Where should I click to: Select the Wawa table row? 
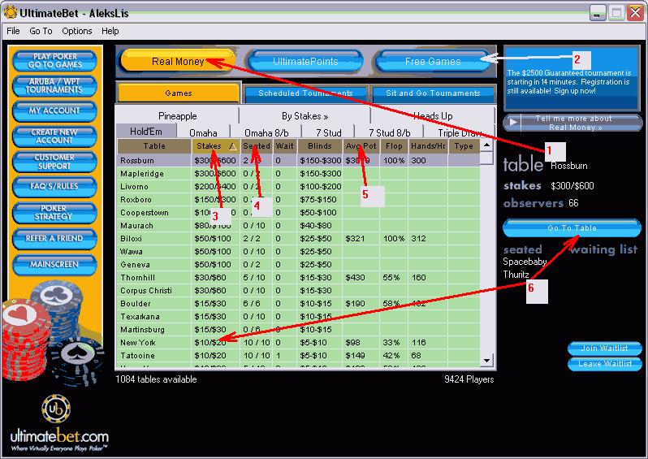(x=298, y=251)
